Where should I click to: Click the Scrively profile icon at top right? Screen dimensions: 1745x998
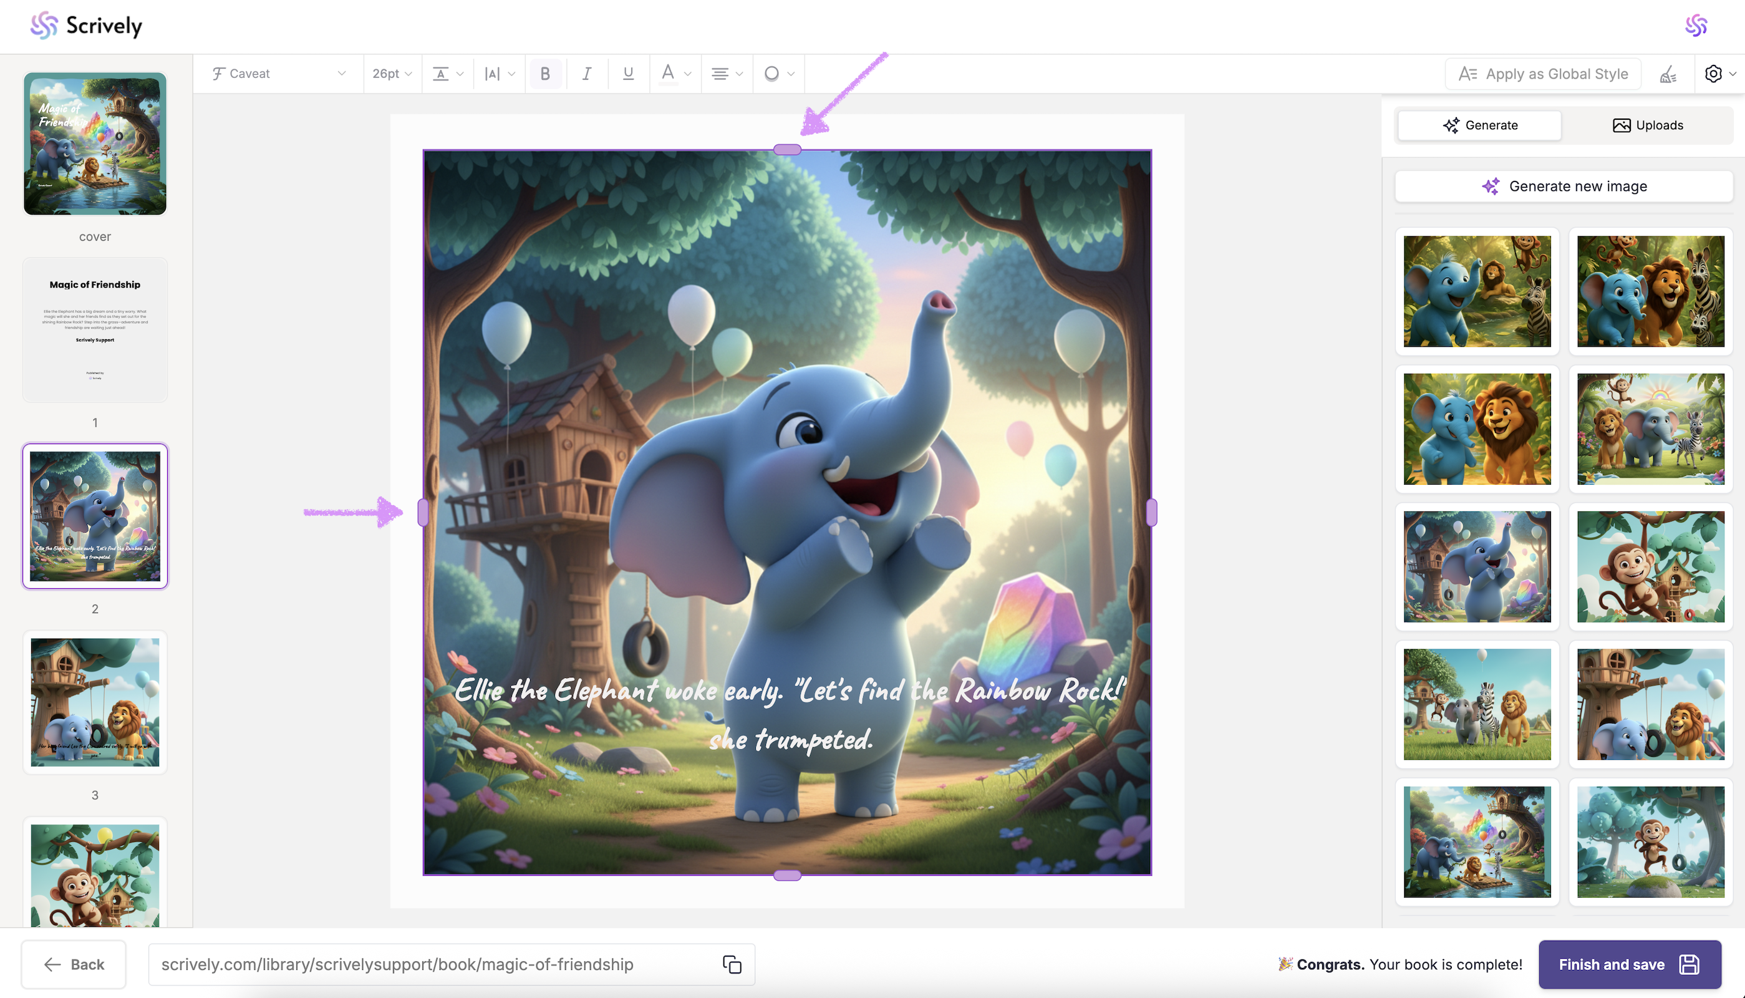1696,26
